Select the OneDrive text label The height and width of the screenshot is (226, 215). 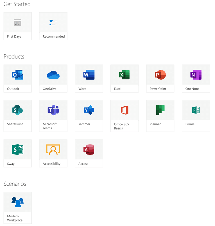pyautogui.click(x=49, y=89)
